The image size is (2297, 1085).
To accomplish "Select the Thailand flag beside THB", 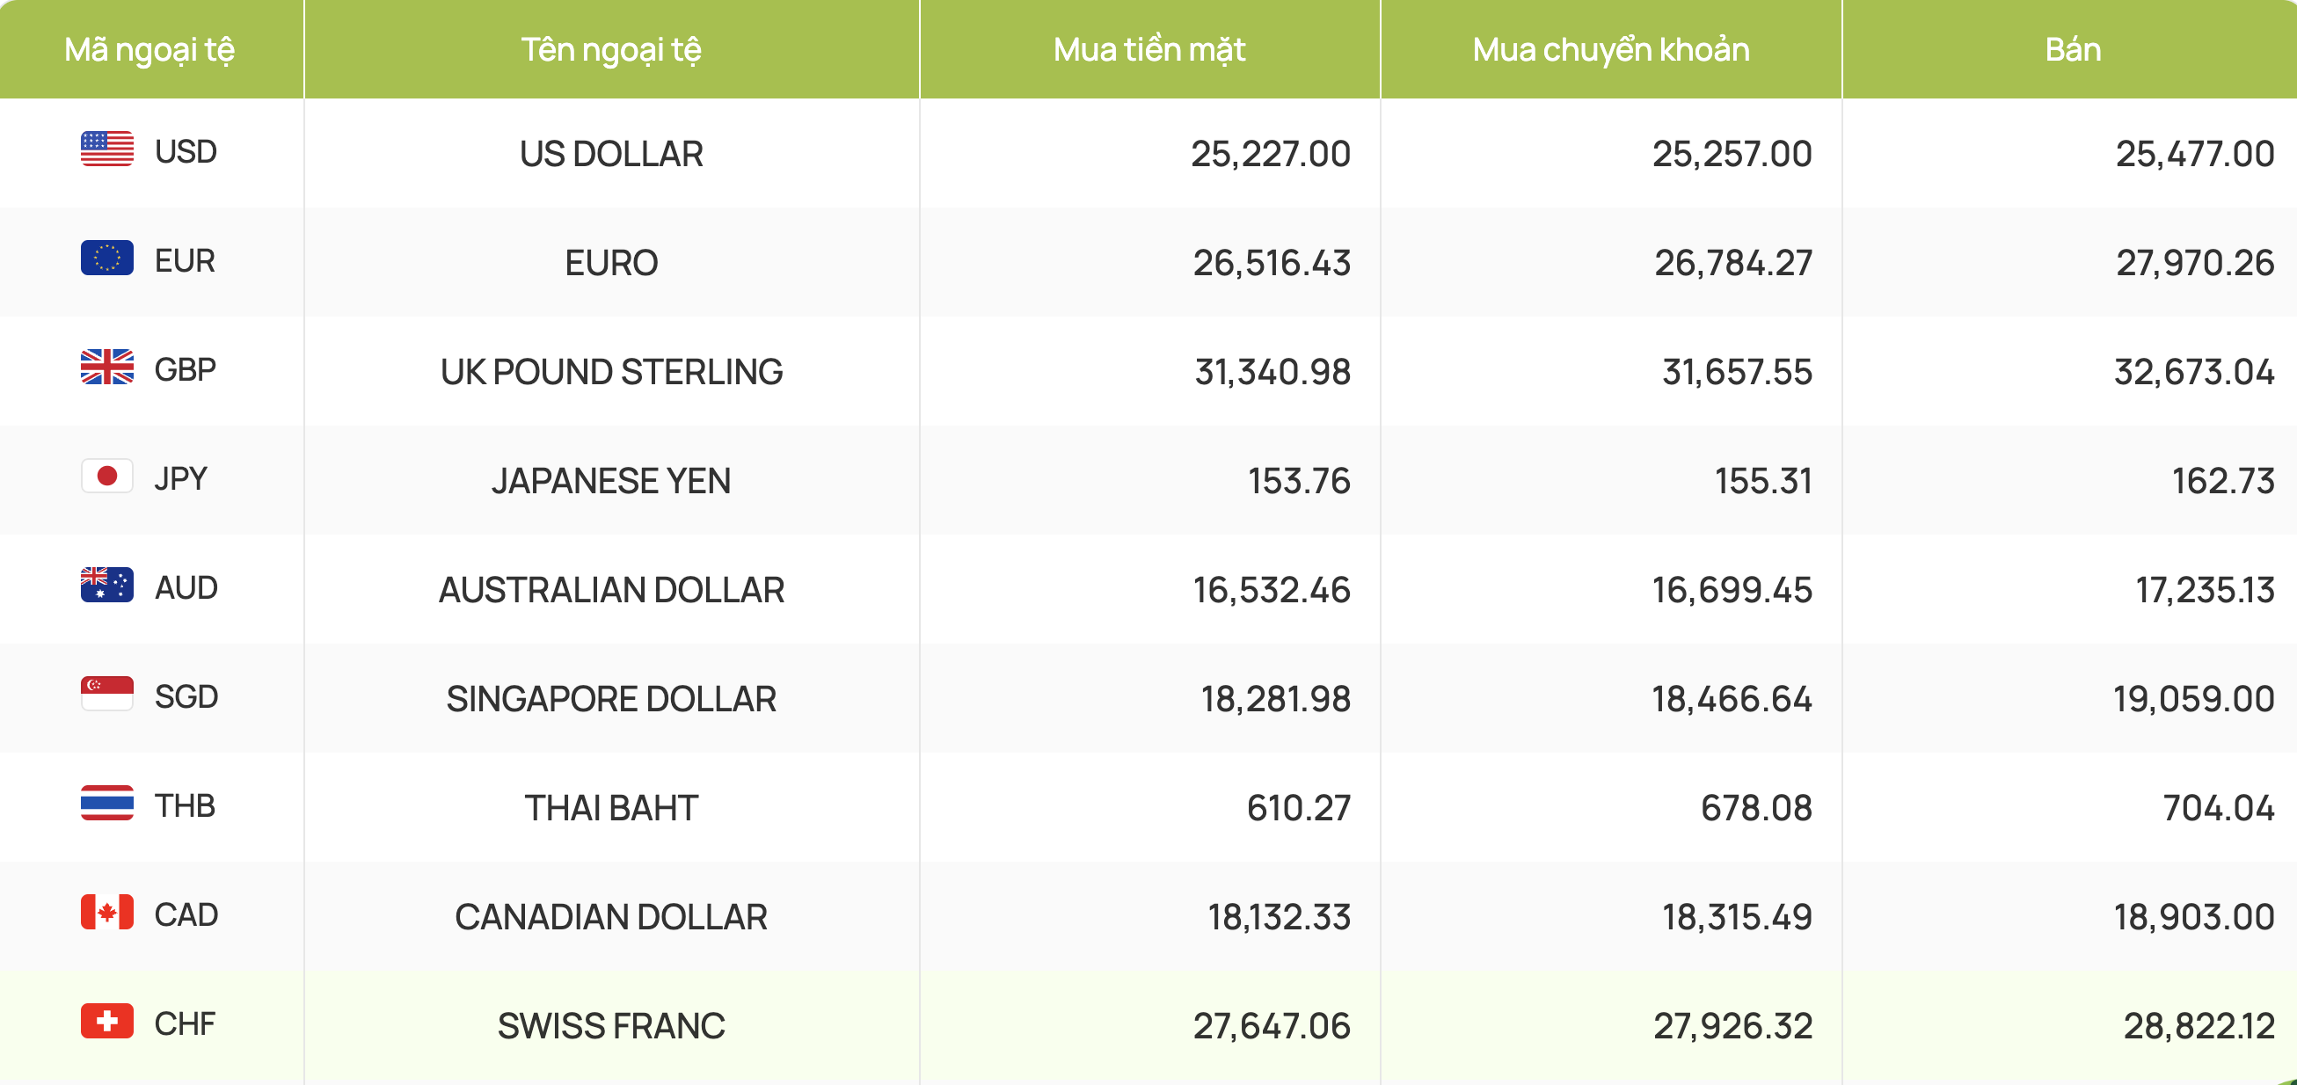I will [x=107, y=803].
